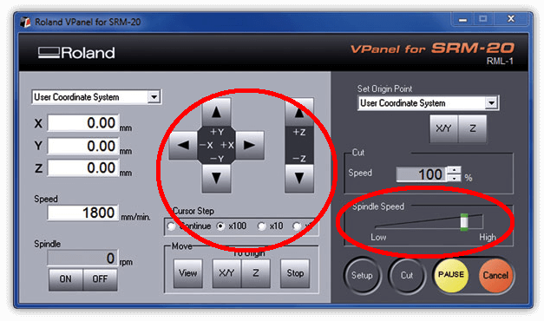
Task: Open the Set Origin Point coordinate dropdown
Action: 491,102
